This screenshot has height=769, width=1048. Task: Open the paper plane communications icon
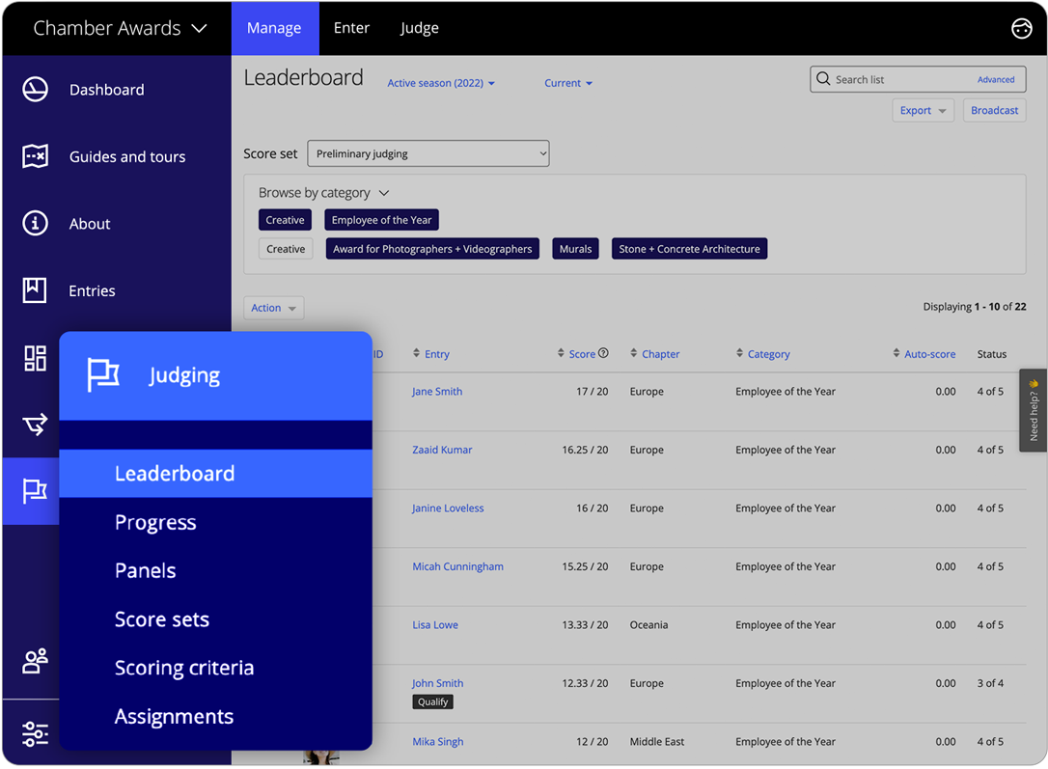35,425
